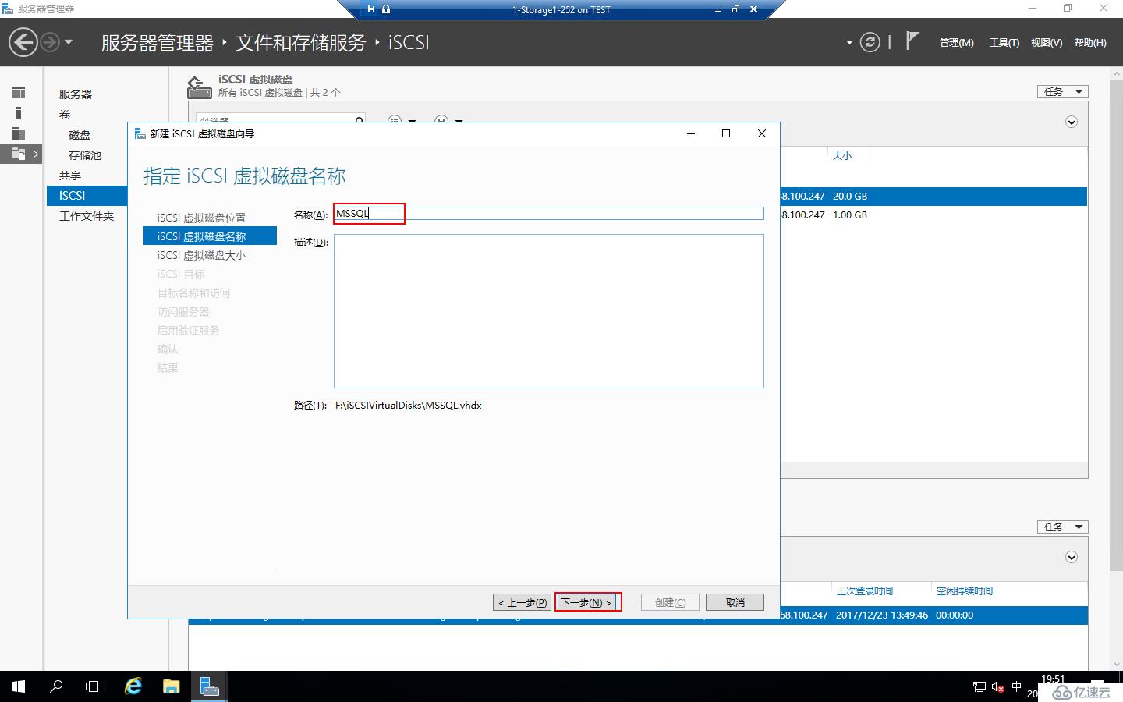Open File Explorer from the taskbar

pyautogui.click(x=172, y=686)
